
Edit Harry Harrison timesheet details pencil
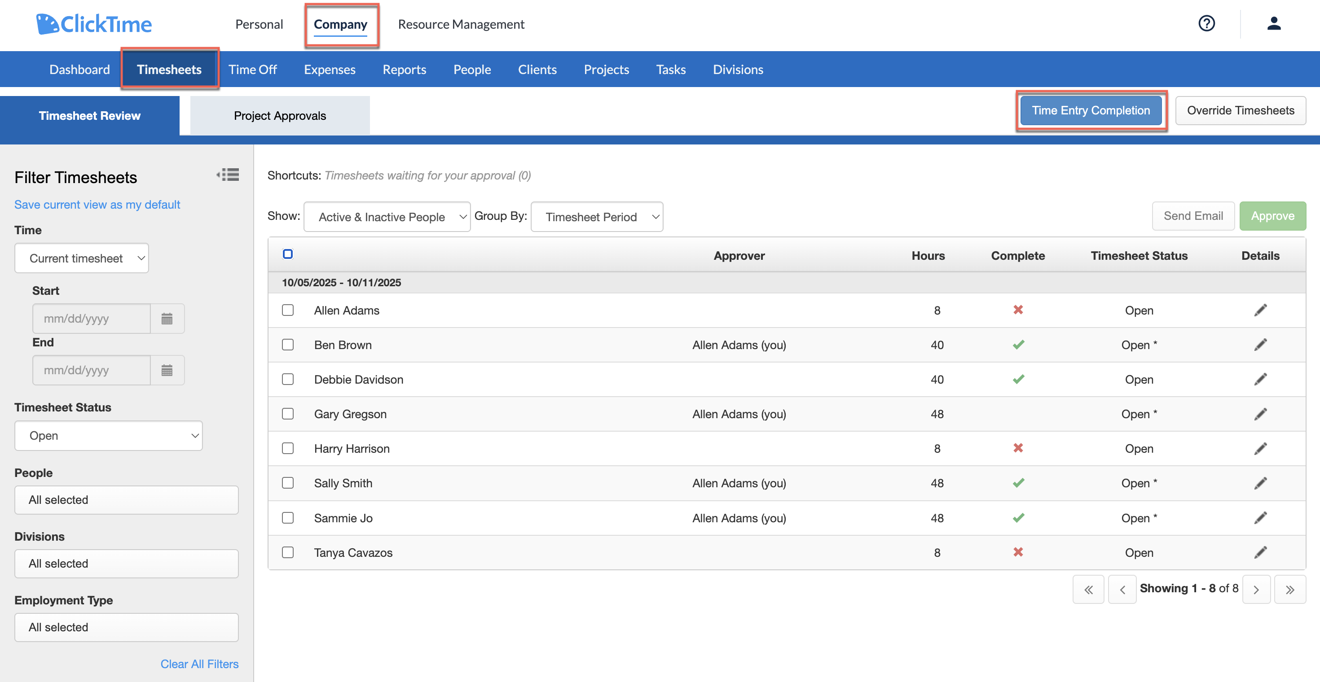[1261, 449]
